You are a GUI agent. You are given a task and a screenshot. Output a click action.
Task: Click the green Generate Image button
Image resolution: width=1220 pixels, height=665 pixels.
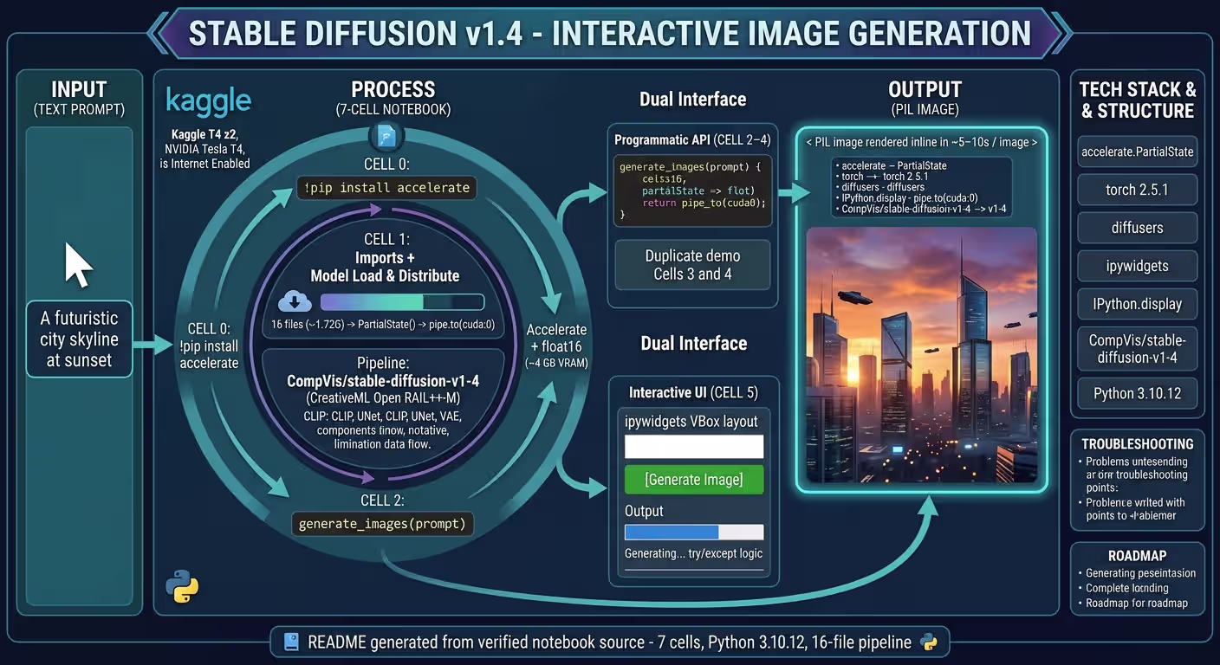click(x=694, y=480)
